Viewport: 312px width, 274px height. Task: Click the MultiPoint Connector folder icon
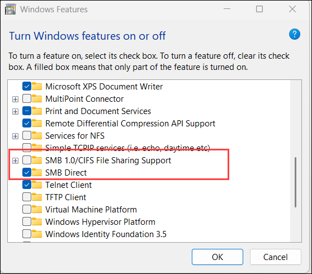coord(37,98)
